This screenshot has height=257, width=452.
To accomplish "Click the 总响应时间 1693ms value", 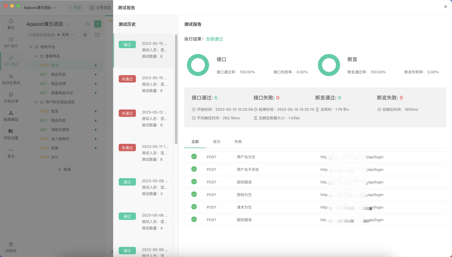I will pyautogui.click(x=411, y=110).
